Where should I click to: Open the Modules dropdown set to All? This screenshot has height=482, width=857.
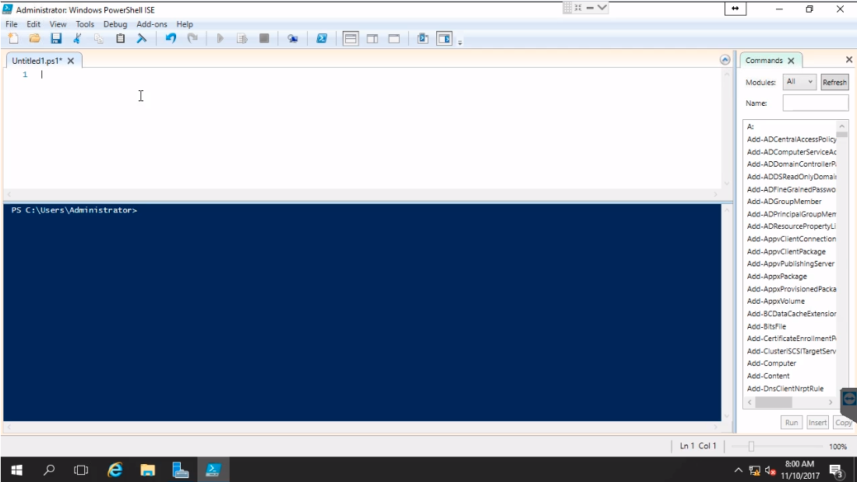click(799, 82)
